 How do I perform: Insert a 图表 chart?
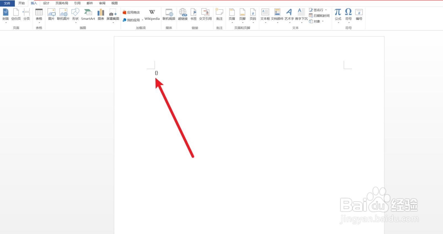tap(101, 14)
